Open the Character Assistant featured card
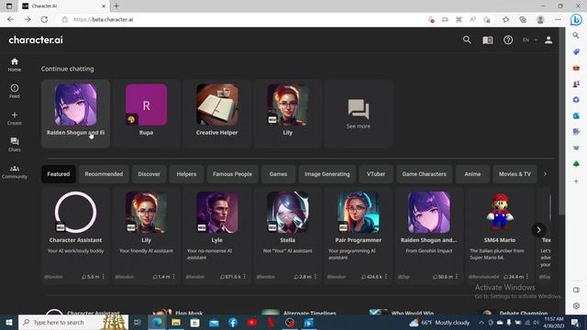587x330 pixels. coord(75,236)
